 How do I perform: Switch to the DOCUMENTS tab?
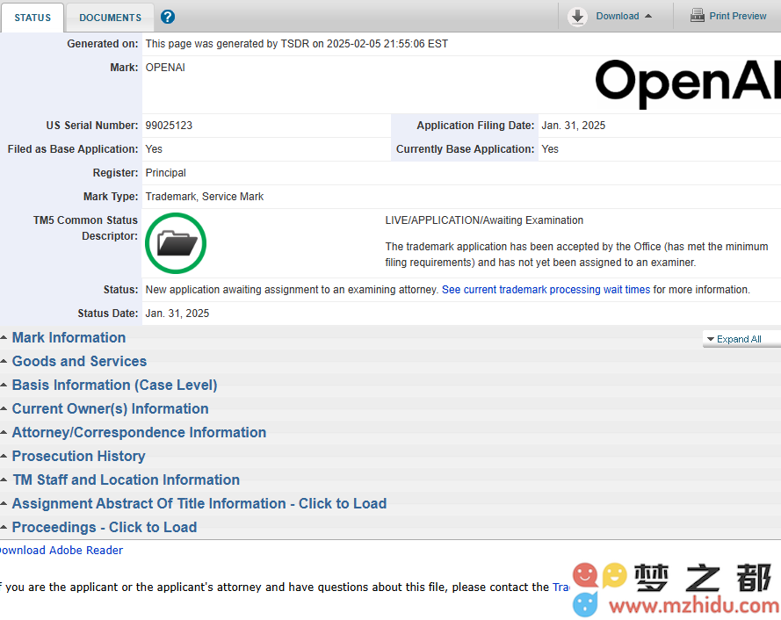(110, 18)
